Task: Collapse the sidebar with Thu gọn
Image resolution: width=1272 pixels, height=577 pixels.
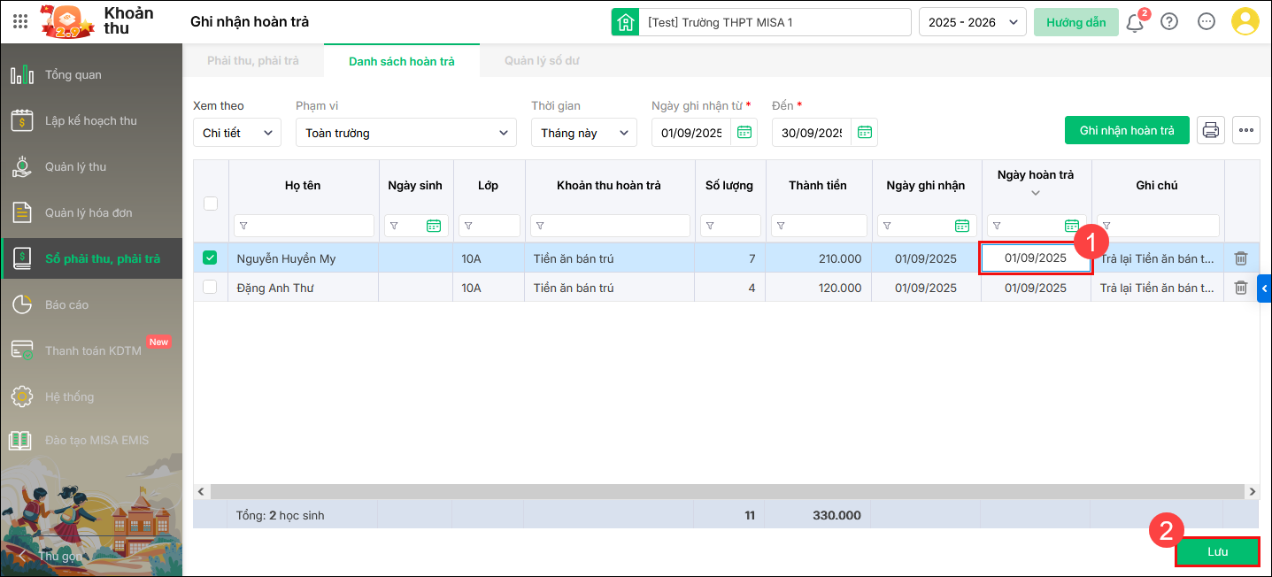Action: coord(51,556)
